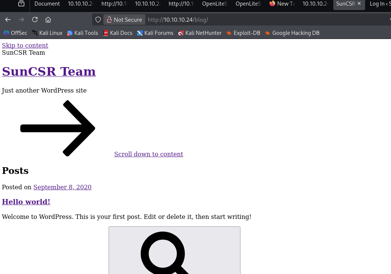The image size is (391, 274).
Task: Click the large right arrow graphic
Action: click(58, 128)
